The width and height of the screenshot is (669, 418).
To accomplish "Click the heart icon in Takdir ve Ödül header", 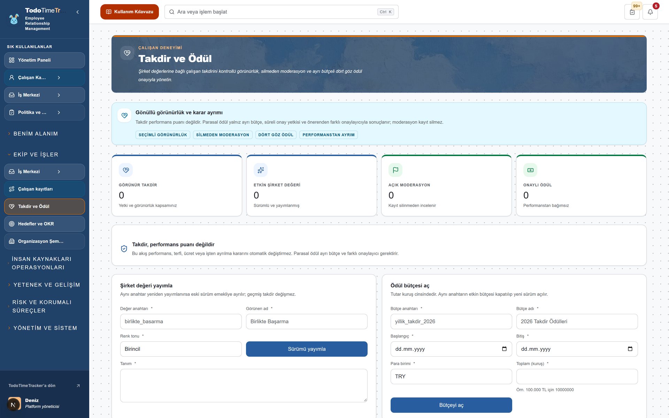I will click(127, 53).
